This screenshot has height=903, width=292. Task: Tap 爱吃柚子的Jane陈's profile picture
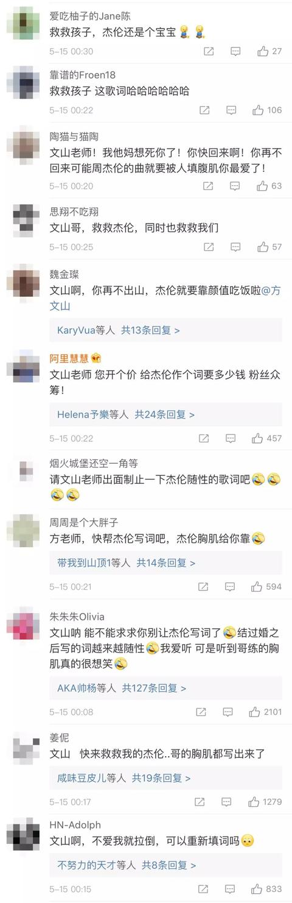point(23,24)
